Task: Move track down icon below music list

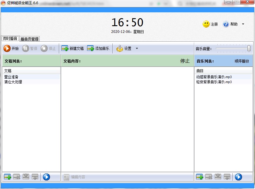Action: tap(227, 177)
